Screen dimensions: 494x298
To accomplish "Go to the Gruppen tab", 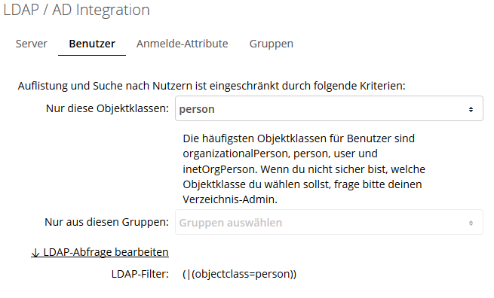I will coord(272,44).
